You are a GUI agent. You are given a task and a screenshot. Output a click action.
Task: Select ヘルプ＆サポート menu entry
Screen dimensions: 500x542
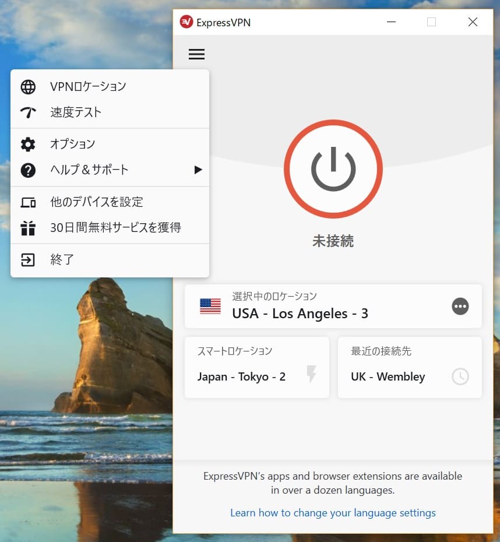(110, 170)
